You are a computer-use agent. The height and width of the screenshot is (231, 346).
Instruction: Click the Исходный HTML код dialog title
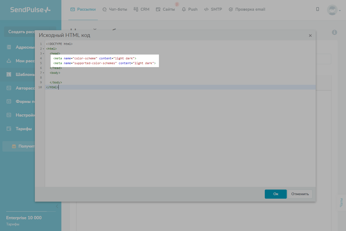pyautogui.click(x=65, y=35)
